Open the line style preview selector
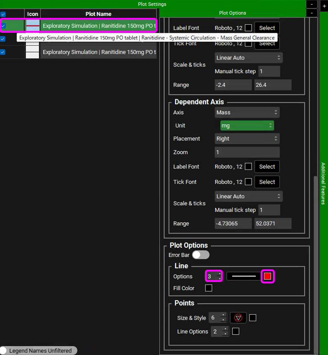The height and width of the screenshot is (355, 328). coord(244,276)
